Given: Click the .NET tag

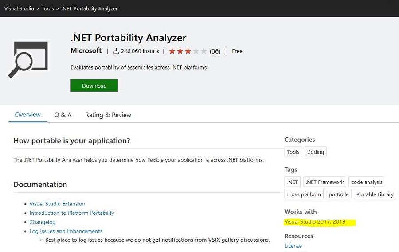Looking at the screenshot, I should coord(293,182).
